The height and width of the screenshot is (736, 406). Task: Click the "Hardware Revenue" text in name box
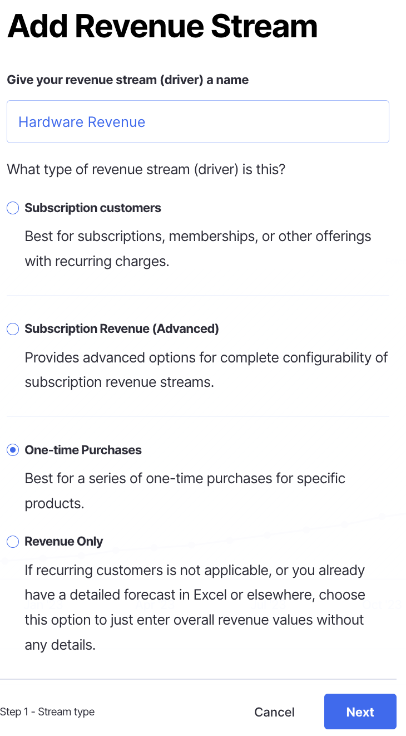point(82,122)
